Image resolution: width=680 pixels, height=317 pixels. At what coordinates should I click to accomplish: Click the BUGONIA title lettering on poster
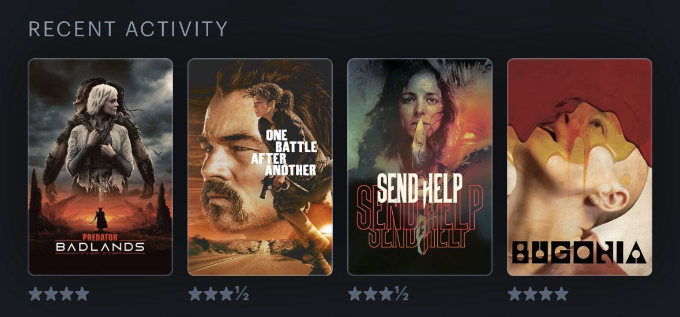[x=580, y=252]
